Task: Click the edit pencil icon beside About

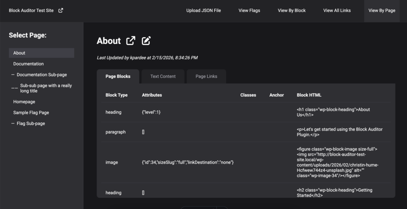Action: pyautogui.click(x=146, y=41)
